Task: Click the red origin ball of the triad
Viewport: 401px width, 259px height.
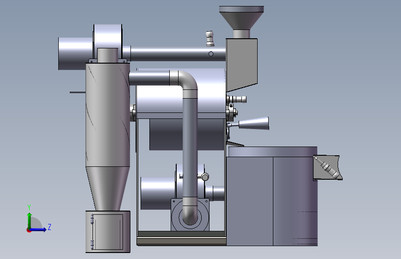Action: (29, 230)
